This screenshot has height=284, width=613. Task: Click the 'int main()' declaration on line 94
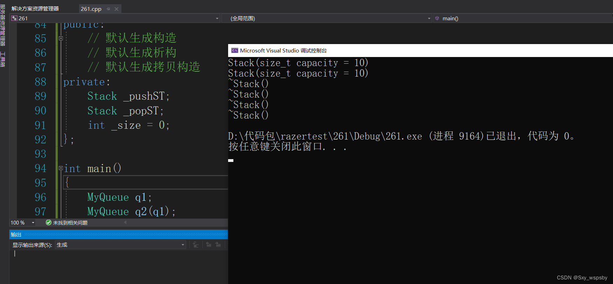92,169
